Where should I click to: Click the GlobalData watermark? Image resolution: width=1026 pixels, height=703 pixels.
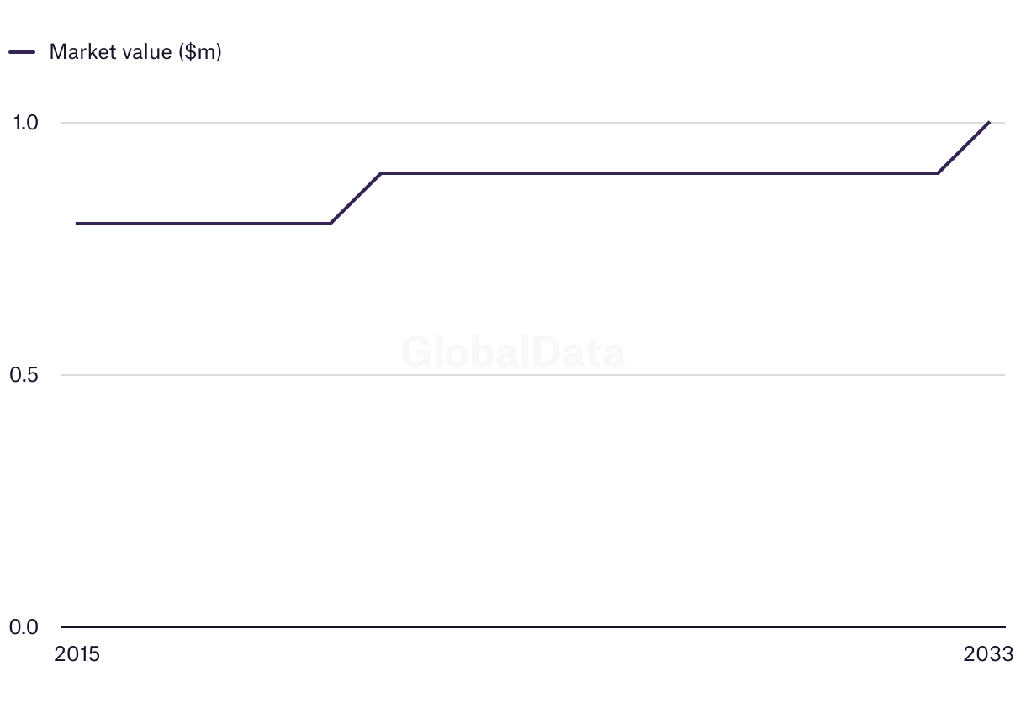coord(513,351)
